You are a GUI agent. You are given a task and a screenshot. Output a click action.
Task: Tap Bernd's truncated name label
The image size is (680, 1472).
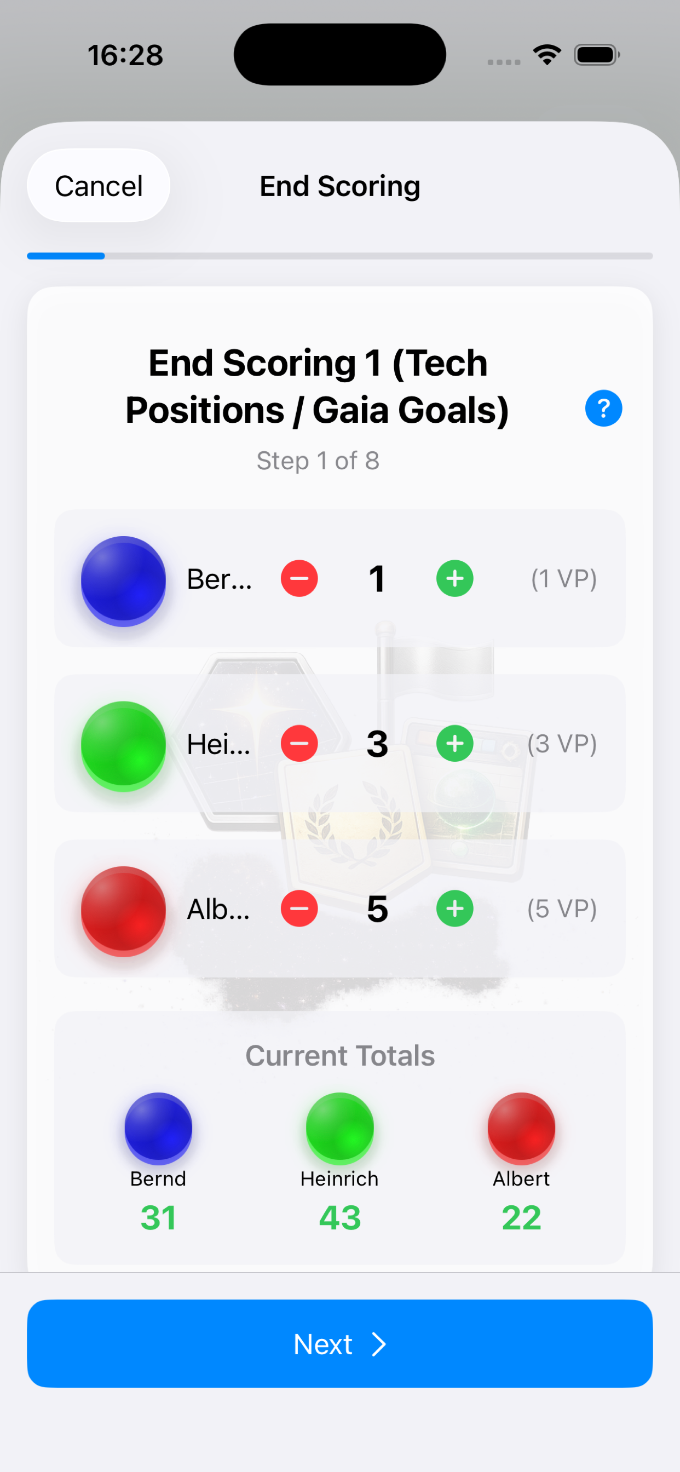(x=220, y=579)
